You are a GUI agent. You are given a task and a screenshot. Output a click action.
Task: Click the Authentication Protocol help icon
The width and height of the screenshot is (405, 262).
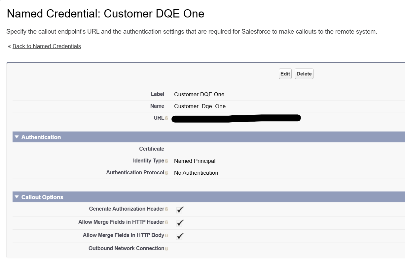pyautogui.click(x=166, y=173)
